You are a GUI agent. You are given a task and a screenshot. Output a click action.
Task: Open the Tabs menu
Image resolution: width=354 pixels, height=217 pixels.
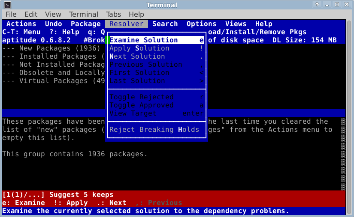click(x=114, y=15)
